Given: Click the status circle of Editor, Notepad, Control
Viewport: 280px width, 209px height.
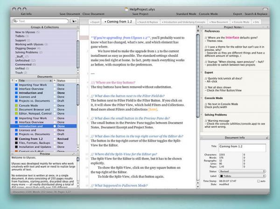Looking at the screenshot, I should [x=55, y=114].
